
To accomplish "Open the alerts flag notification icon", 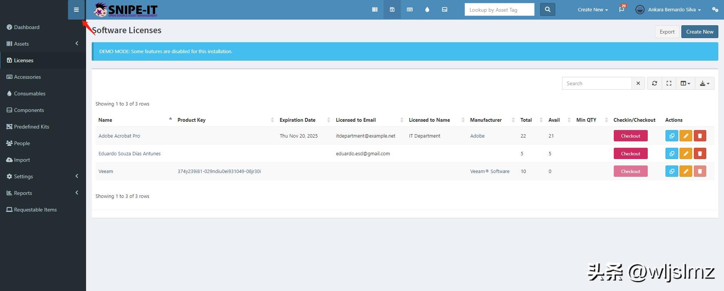I will (x=621, y=10).
